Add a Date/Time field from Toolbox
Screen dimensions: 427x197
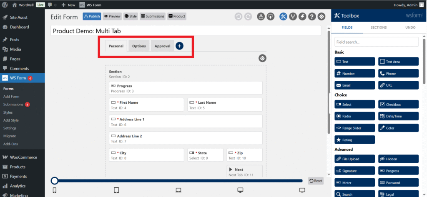point(398,116)
